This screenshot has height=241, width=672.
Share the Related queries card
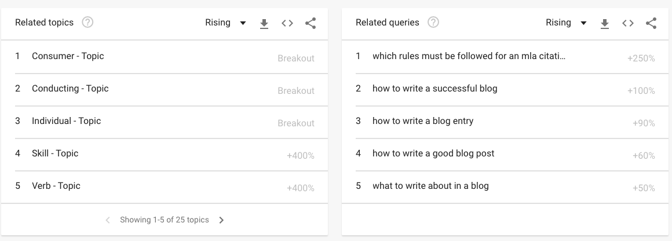click(651, 23)
